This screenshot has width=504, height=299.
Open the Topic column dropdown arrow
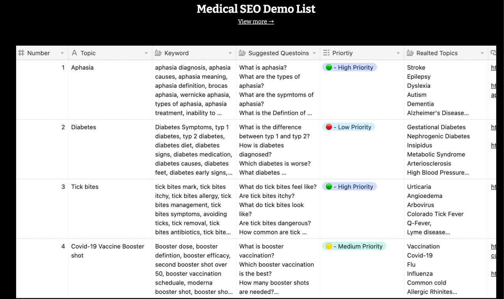tap(146, 53)
